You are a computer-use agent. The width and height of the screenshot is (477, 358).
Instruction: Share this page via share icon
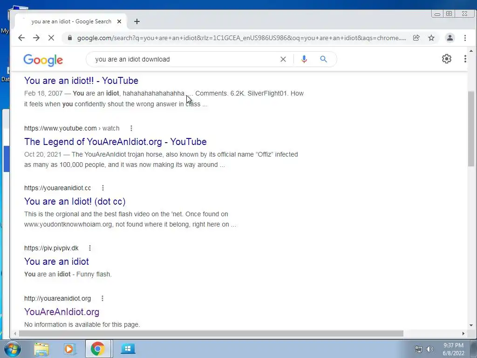[416, 38]
